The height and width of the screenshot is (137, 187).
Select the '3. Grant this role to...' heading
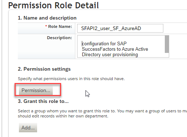tap(43, 101)
